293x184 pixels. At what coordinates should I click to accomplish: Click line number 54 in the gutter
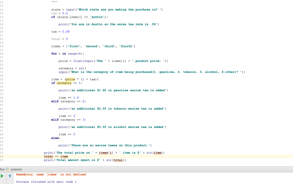click(x=2, y=156)
